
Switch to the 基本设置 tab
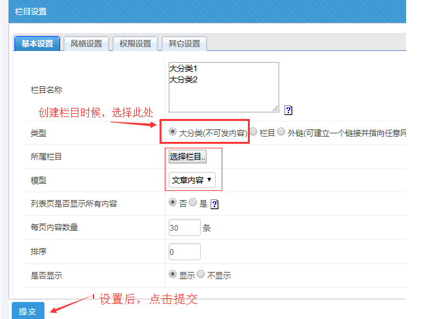tap(37, 44)
